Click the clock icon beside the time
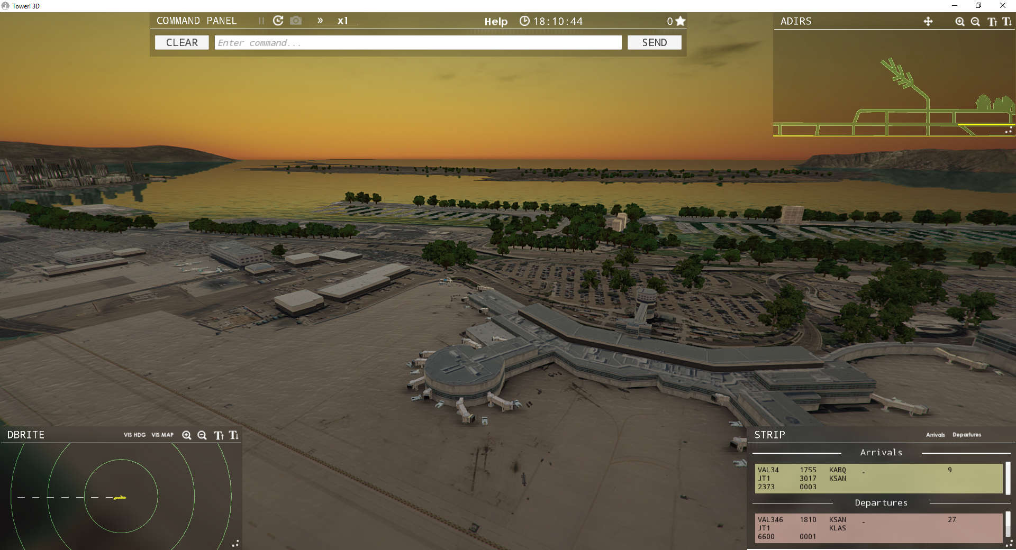The image size is (1016, 550). tap(524, 21)
